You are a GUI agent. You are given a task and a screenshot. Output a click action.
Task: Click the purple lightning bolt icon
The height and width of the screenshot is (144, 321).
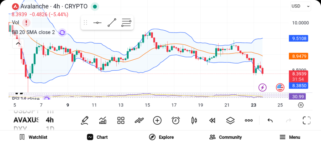tap(262, 87)
